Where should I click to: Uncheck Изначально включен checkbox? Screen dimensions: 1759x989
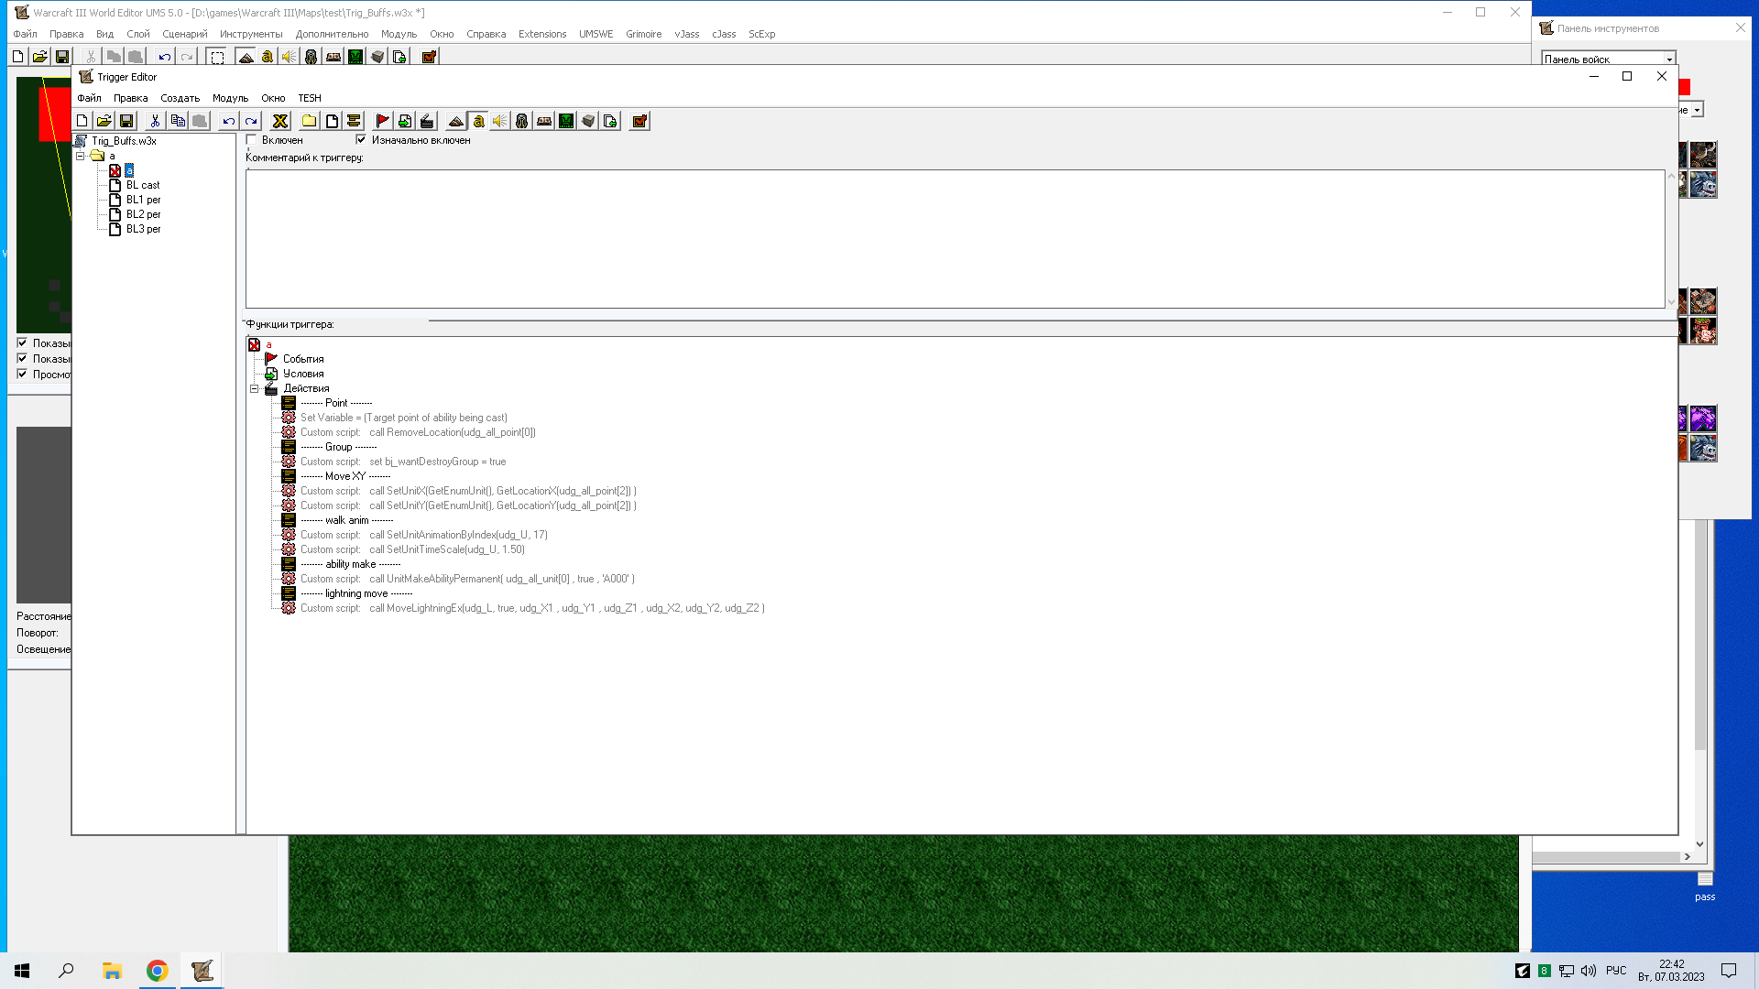click(361, 140)
